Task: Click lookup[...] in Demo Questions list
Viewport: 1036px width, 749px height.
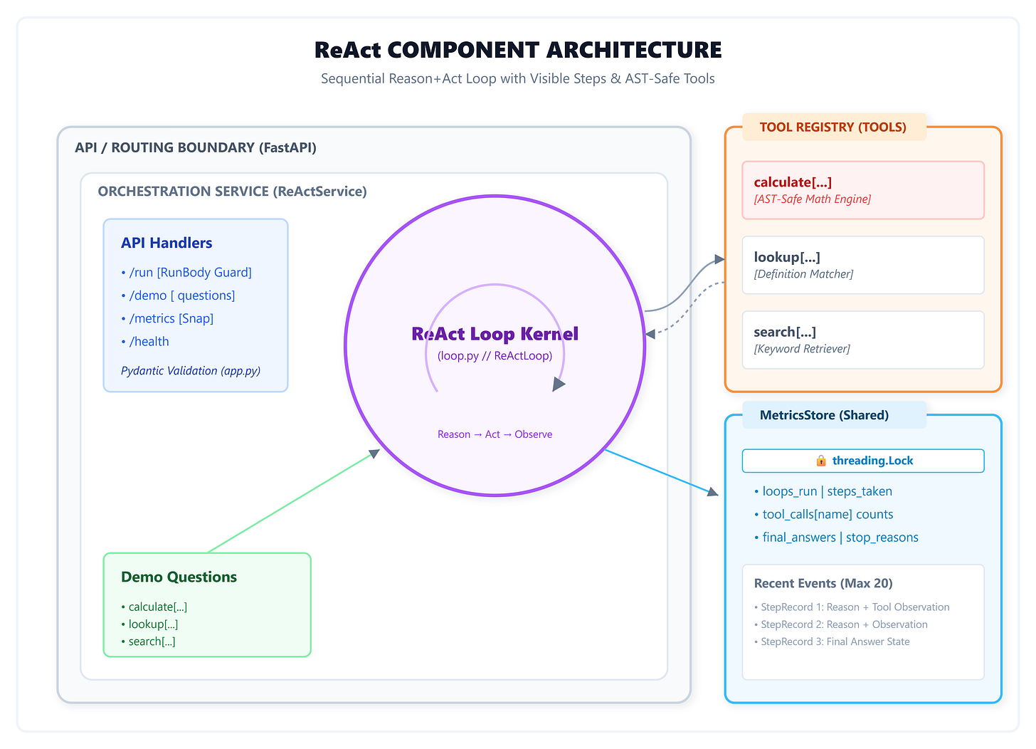Action: [x=149, y=624]
